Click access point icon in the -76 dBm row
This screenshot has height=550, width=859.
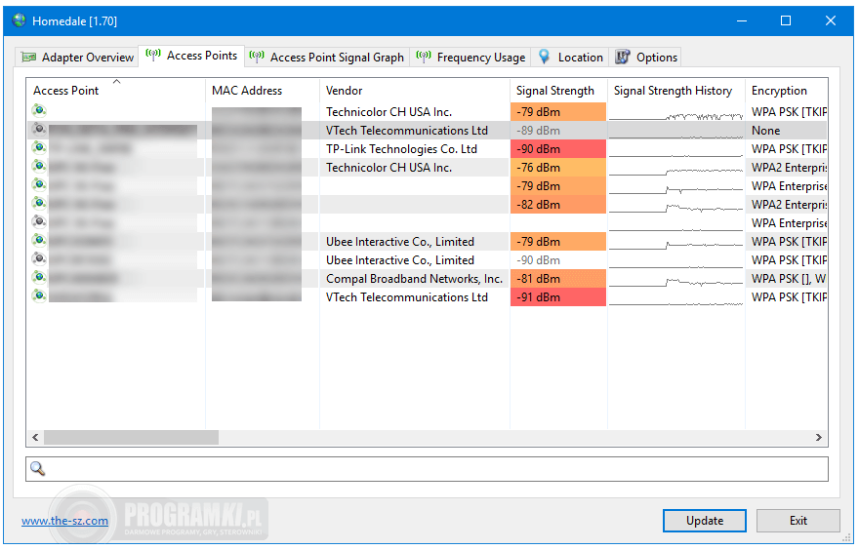point(39,167)
